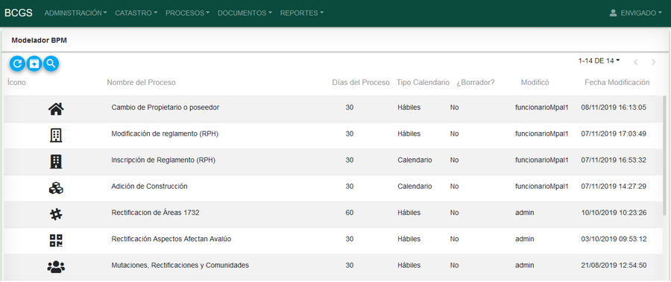This screenshot has height=282, width=671.
Task: Open search with the magnifier icon
Action: pos(51,63)
